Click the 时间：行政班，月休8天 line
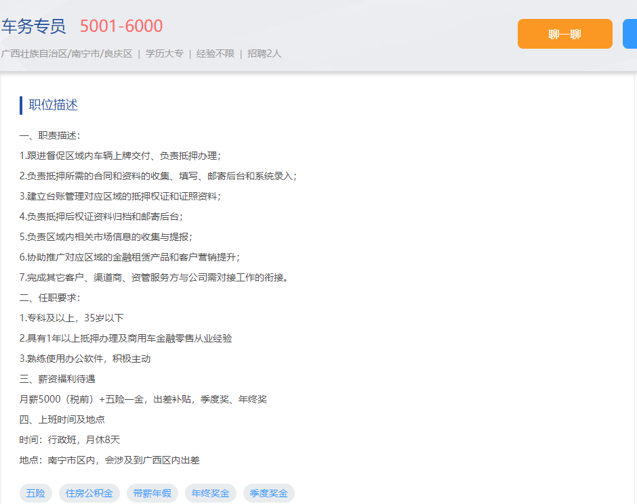Screen dimensions: 637x504 coord(70,440)
